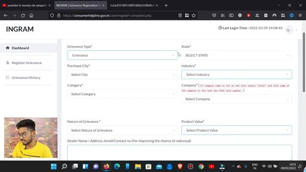Expand the Select Industry dropdown
306x172 pixels.
tap(237, 75)
